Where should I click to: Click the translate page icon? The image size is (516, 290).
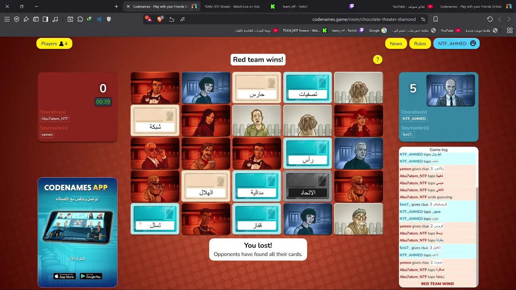[x=183, y=19]
